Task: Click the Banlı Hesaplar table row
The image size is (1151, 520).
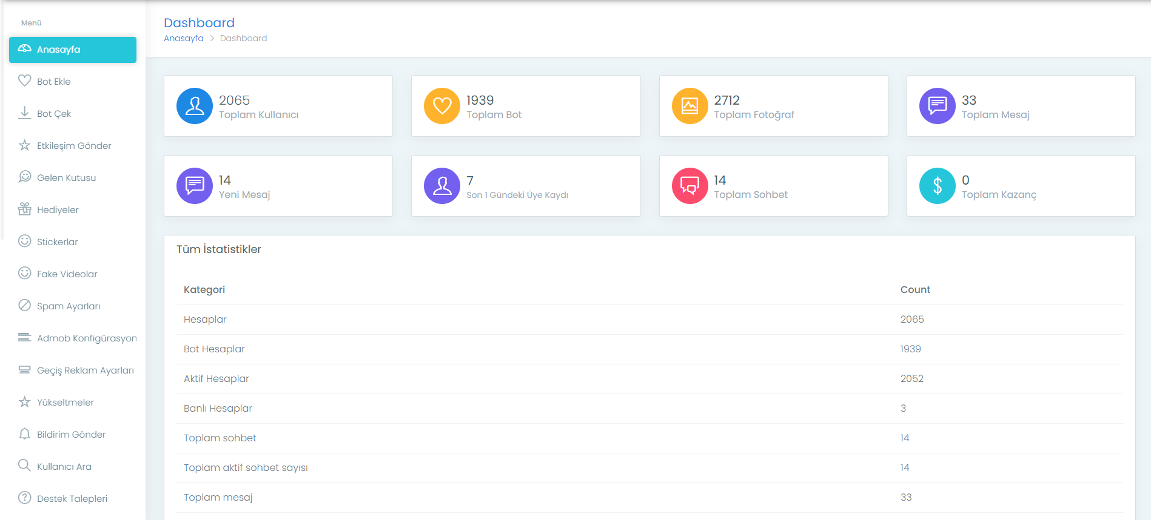Action: point(649,409)
